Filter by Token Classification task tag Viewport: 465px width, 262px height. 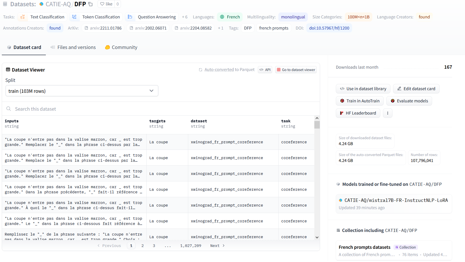[x=96, y=17]
